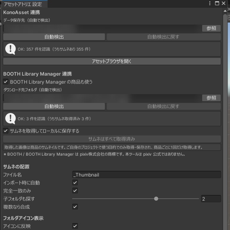Click 参照 button for download folder
This screenshot has width=230, height=230.
point(211,98)
